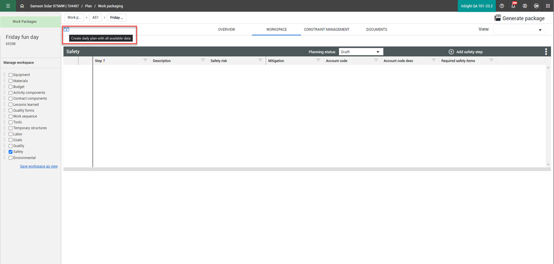
Task: Open the Safety risk column filter
Action: (261, 60)
